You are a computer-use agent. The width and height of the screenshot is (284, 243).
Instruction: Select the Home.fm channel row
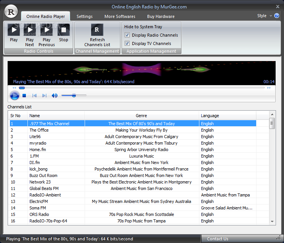pyautogui.click(x=133, y=150)
